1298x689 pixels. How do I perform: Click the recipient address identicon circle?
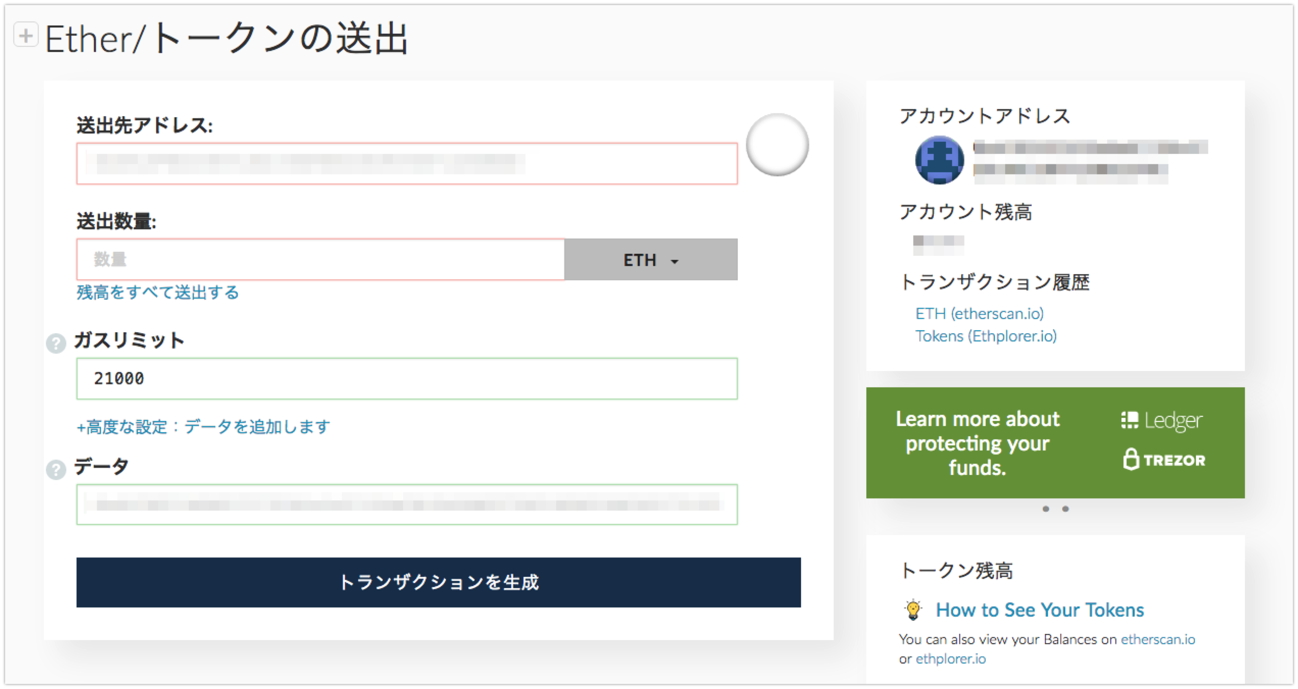777,145
